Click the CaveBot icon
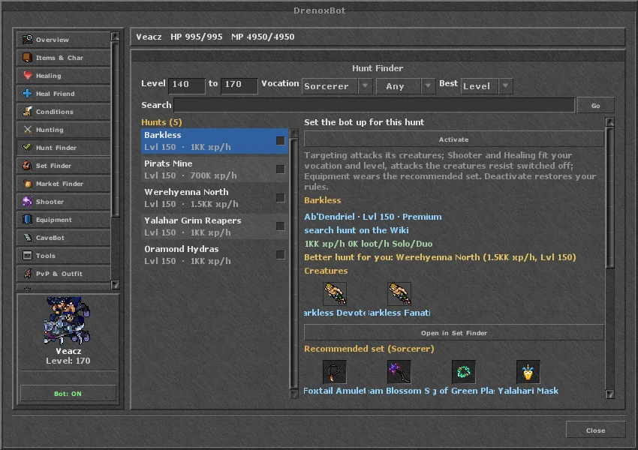The width and height of the screenshot is (638, 450). 27,238
